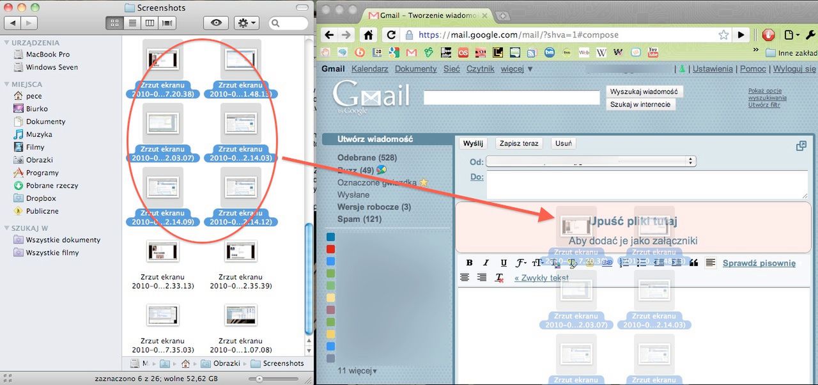This screenshot has height=385, width=818.
Task: Switch Finder to list view
Action: [x=133, y=23]
